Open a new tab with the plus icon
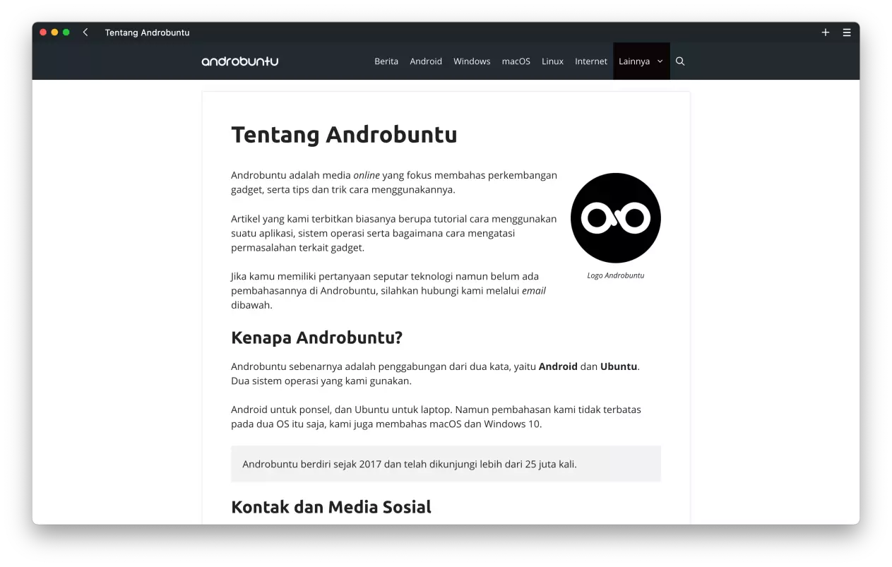892x567 pixels. point(825,32)
